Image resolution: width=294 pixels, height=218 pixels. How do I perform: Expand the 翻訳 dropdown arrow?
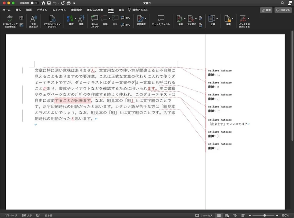(75, 18)
